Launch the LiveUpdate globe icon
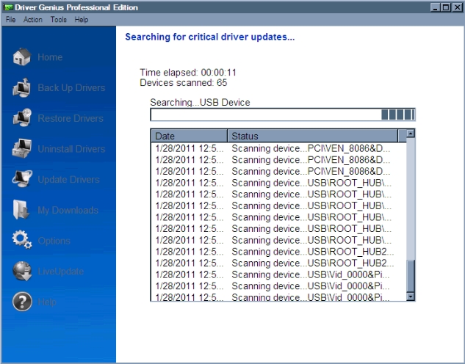The width and height of the screenshot is (465, 364). [x=22, y=272]
